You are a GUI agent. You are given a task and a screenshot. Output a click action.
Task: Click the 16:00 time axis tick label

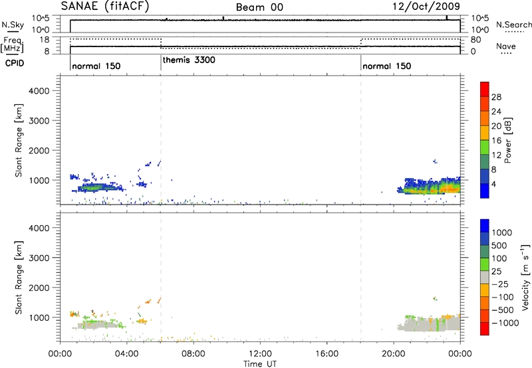point(327,354)
